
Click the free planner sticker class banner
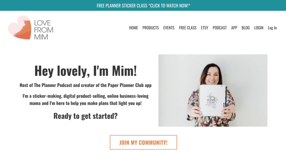(143, 6)
